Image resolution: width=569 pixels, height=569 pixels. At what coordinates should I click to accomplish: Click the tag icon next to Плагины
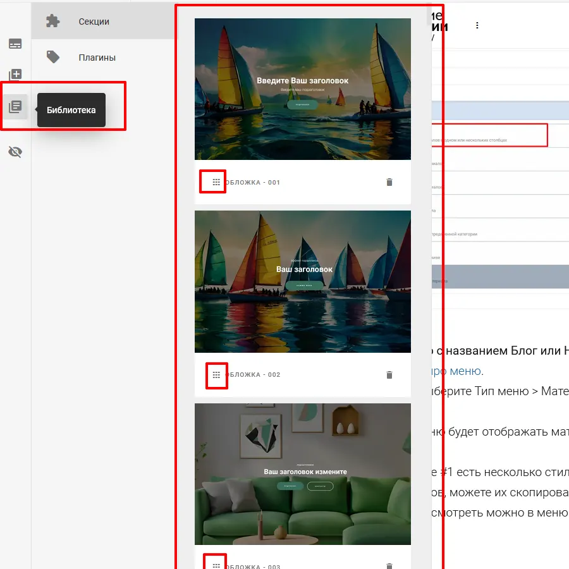(53, 58)
